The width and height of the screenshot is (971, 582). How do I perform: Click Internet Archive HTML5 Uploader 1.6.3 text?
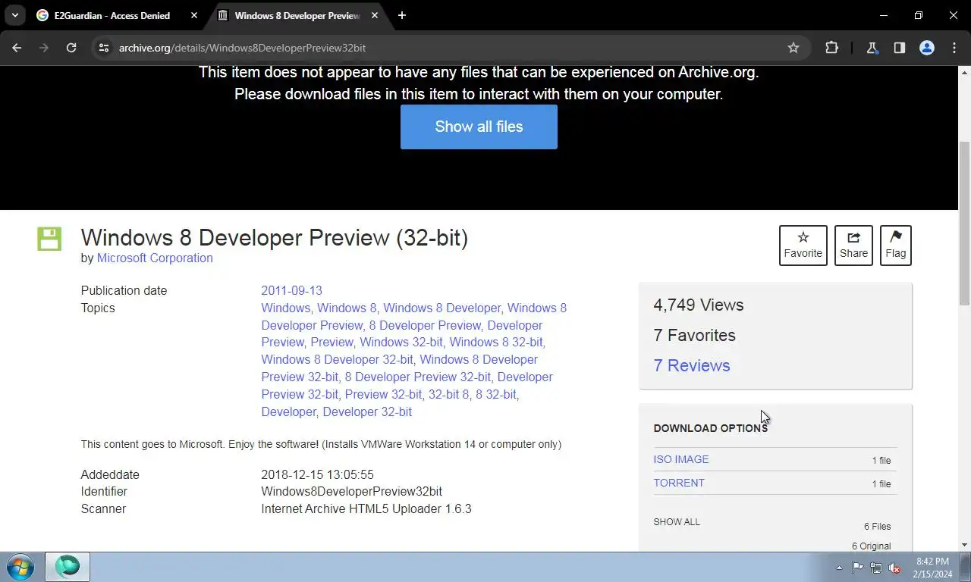point(366,508)
